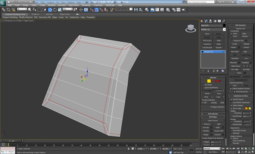Switch to the Freeform ribbon tab

coord(35,14)
